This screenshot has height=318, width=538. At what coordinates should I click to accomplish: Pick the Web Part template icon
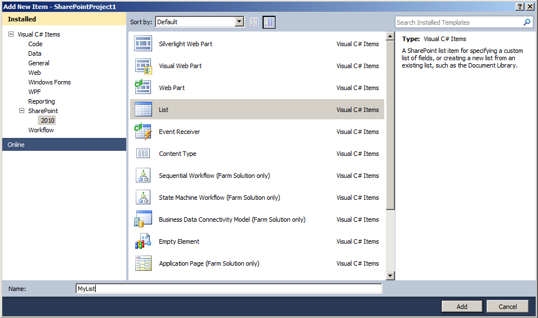coord(143,87)
